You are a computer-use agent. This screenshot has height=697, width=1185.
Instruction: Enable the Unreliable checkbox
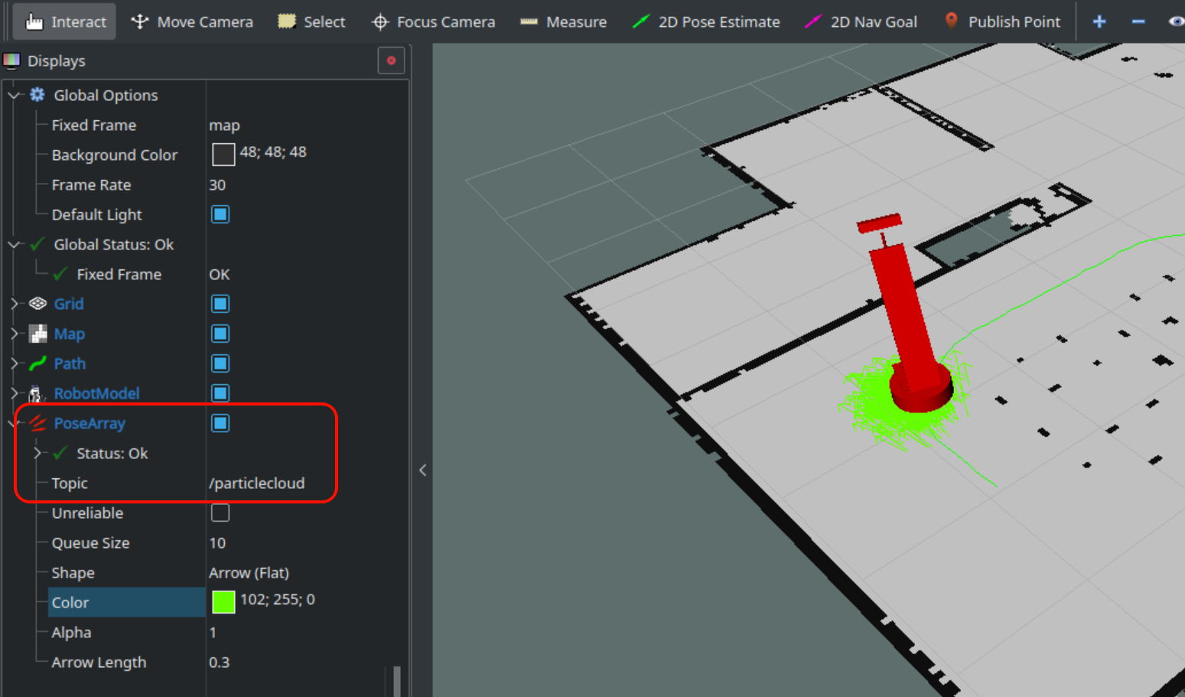pos(220,513)
